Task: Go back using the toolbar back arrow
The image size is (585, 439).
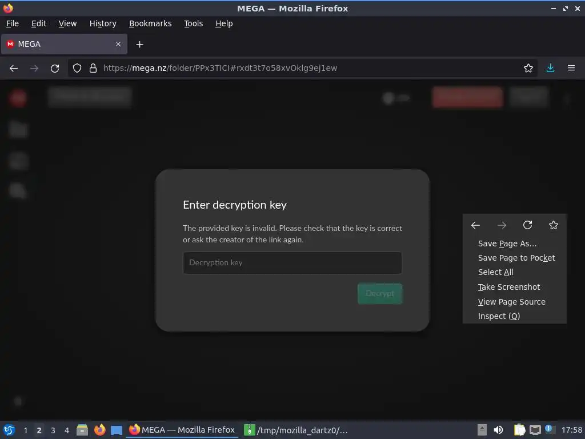Action: 14,69
